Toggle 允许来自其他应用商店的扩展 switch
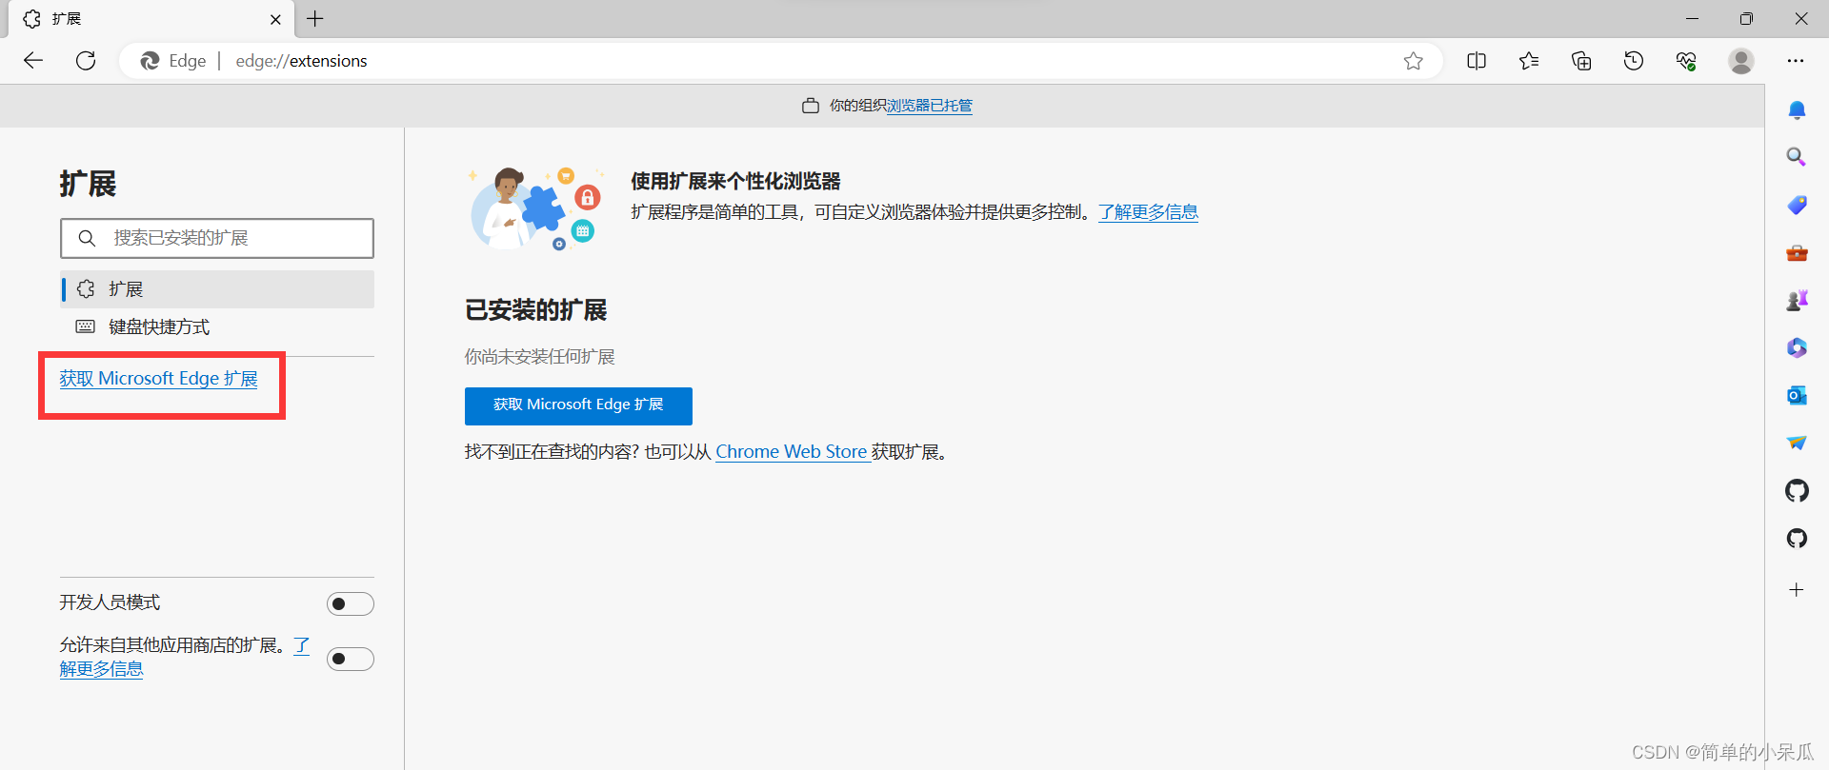 point(351,659)
